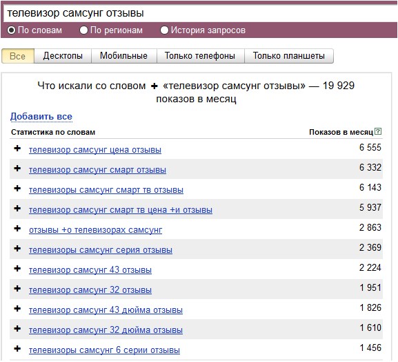This screenshot has height=362, width=398.
Task: Open link 'телевизоры самсунг серия отзывы'
Action: point(101,250)
